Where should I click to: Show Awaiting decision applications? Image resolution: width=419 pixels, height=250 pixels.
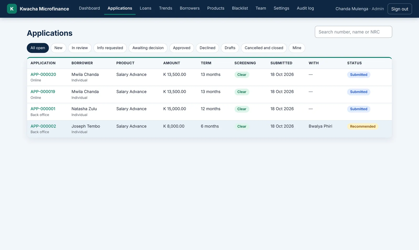point(148,48)
